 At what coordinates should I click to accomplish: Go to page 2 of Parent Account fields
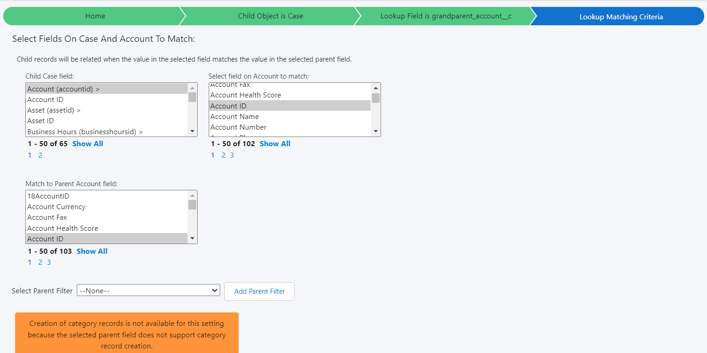click(40, 262)
